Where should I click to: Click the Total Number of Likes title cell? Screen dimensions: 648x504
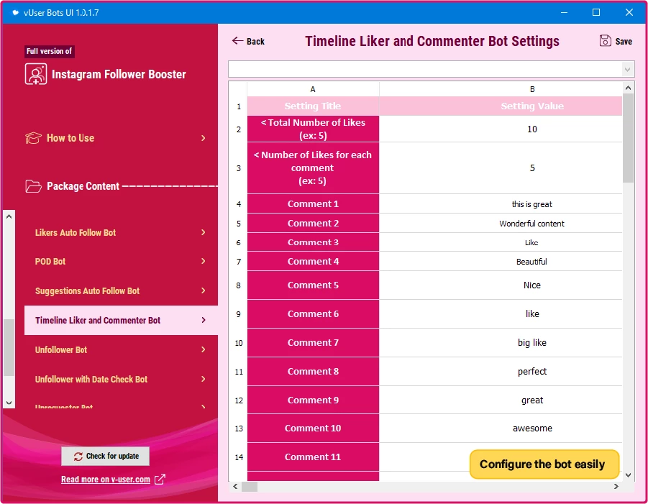[313, 129]
